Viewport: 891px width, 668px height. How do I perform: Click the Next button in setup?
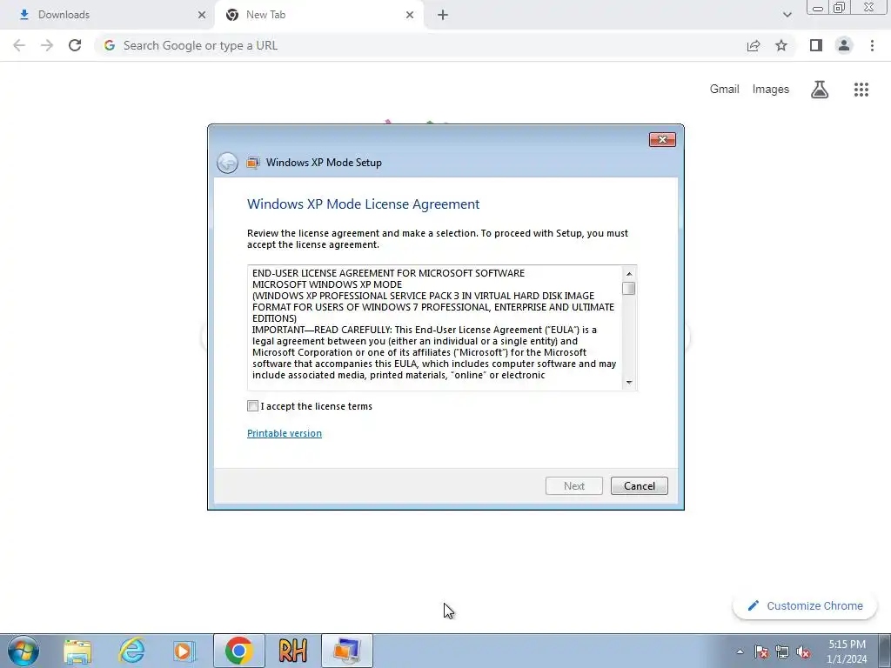(574, 485)
